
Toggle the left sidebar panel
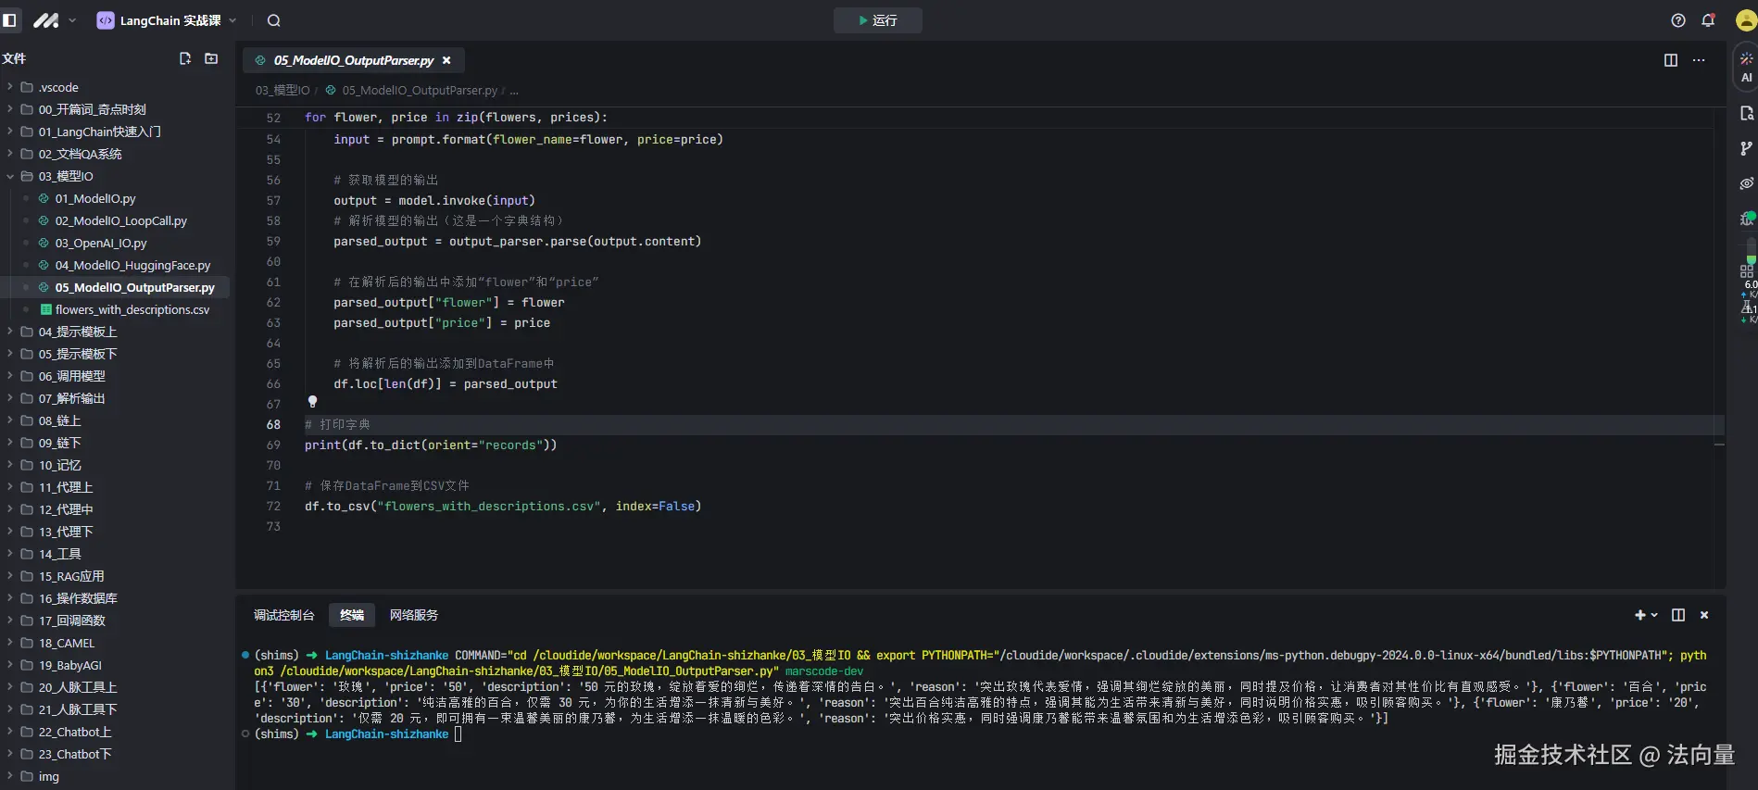10,20
